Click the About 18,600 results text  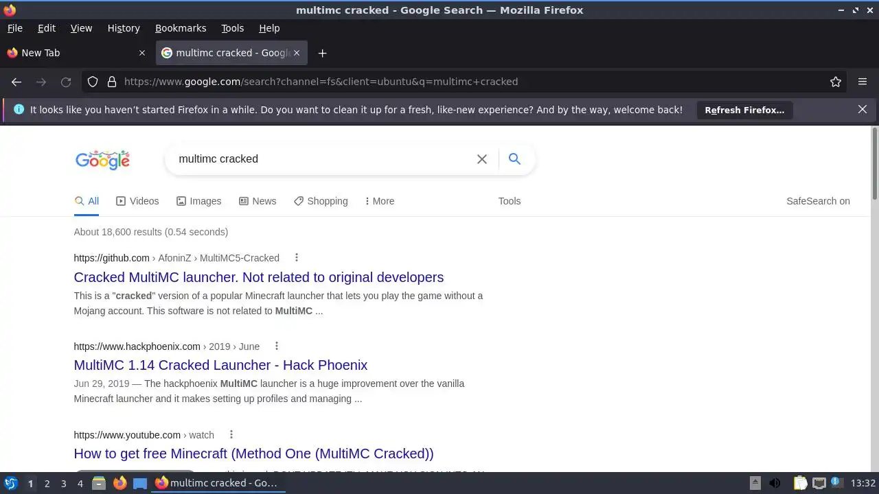[151, 232]
